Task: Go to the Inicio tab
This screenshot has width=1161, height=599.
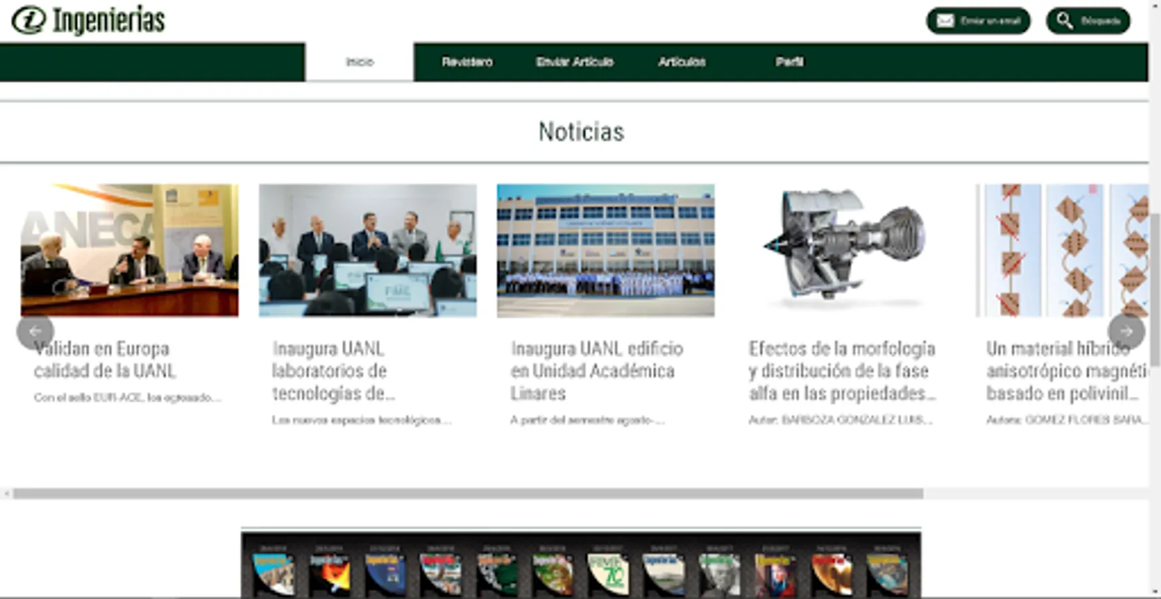Action: [x=359, y=62]
